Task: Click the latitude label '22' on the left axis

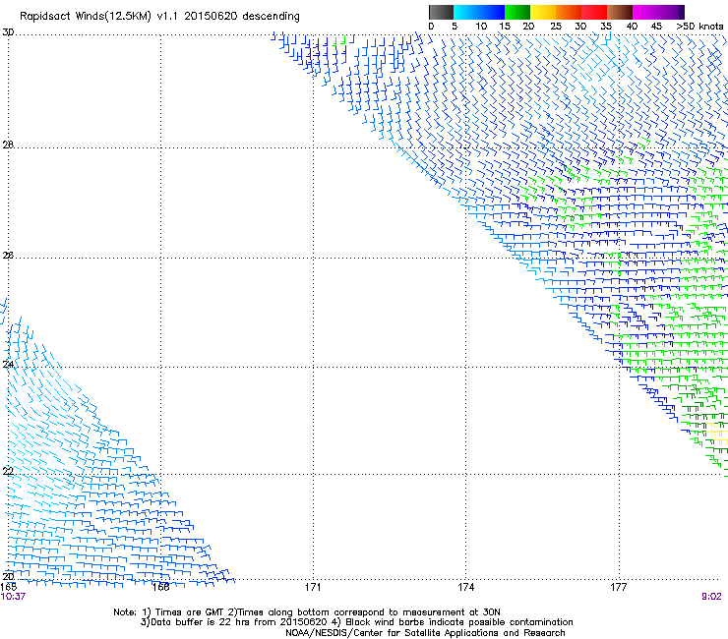Action: point(8,471)
